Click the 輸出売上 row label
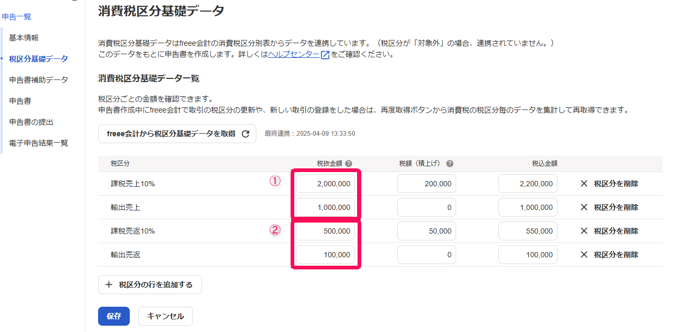The image size is (674, 332). 125,207
